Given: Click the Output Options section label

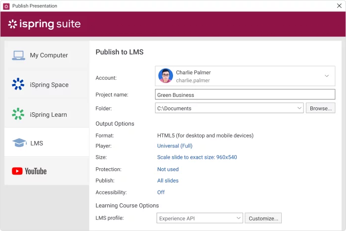Looking at the screenshot, I should 115,124.
